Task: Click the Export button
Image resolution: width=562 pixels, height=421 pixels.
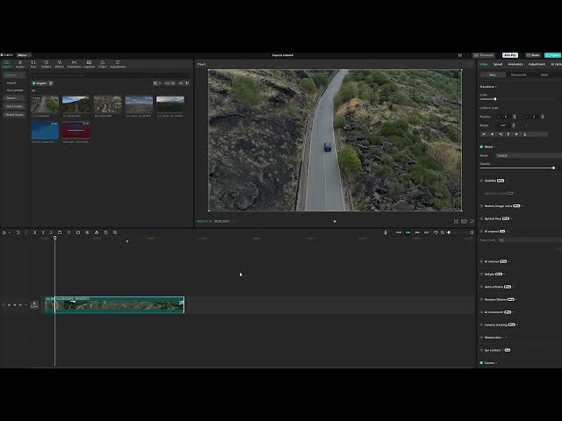Action: (553, 55)
